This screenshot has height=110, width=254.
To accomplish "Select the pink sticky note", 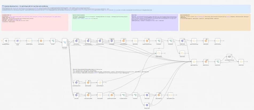I will click(35, 22).
